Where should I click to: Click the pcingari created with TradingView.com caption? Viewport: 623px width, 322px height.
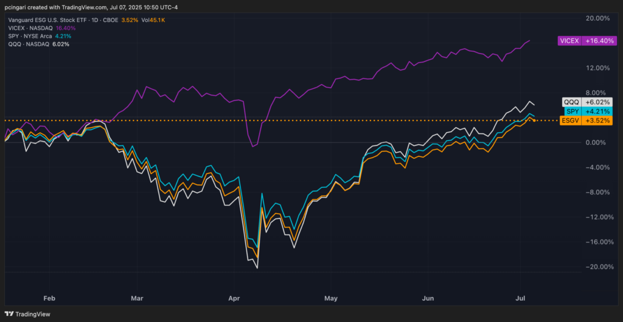point(91,7)
